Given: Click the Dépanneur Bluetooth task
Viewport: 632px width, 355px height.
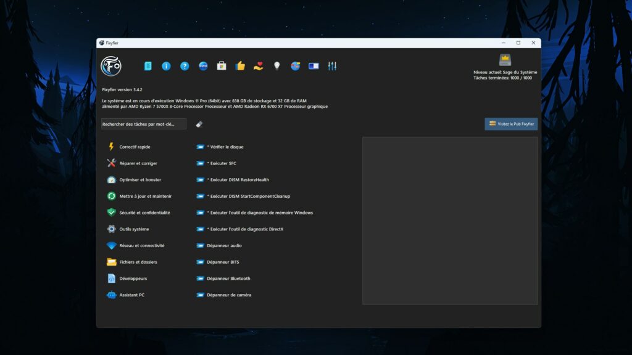Looking at the screenshot, I should tap(223, 279).
